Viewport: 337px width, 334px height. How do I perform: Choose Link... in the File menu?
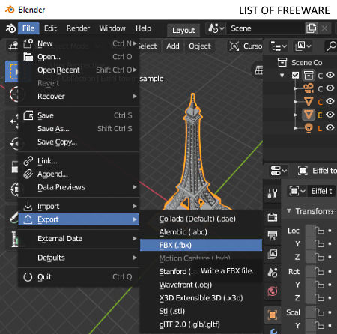pos(79,161)
